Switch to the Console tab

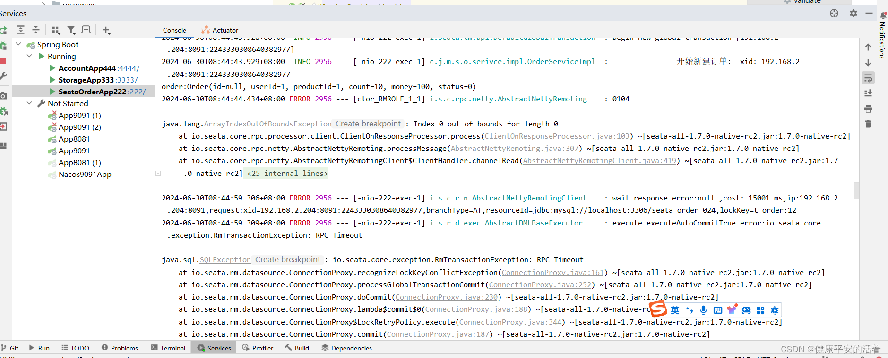174,30
